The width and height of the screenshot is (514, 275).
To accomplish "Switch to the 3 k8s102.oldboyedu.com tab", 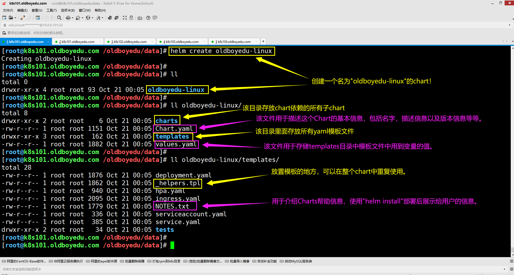I will click(130, 42).
